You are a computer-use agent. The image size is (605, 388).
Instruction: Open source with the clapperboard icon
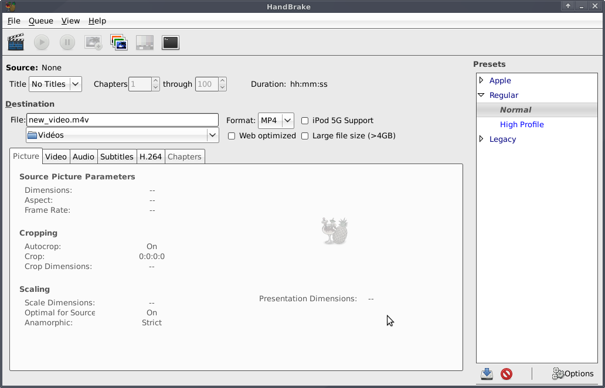[x=16, y=42]
